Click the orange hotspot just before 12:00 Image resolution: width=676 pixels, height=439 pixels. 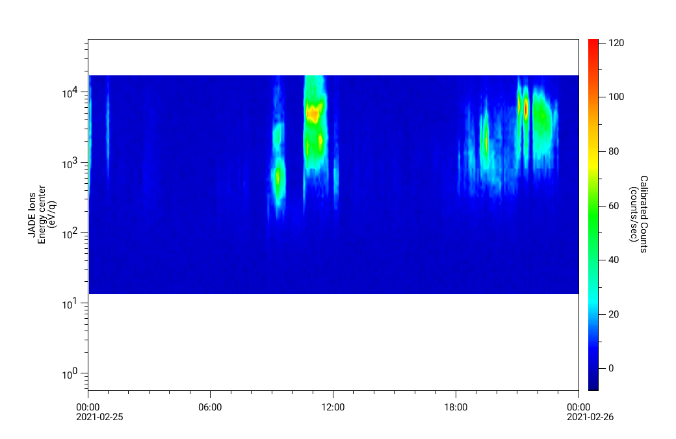(313, 114)
